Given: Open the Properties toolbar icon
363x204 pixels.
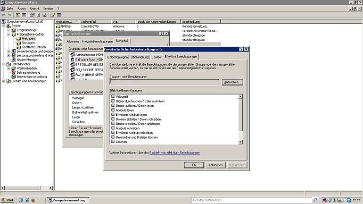Looking at the screenshot, I should (32, 15).
